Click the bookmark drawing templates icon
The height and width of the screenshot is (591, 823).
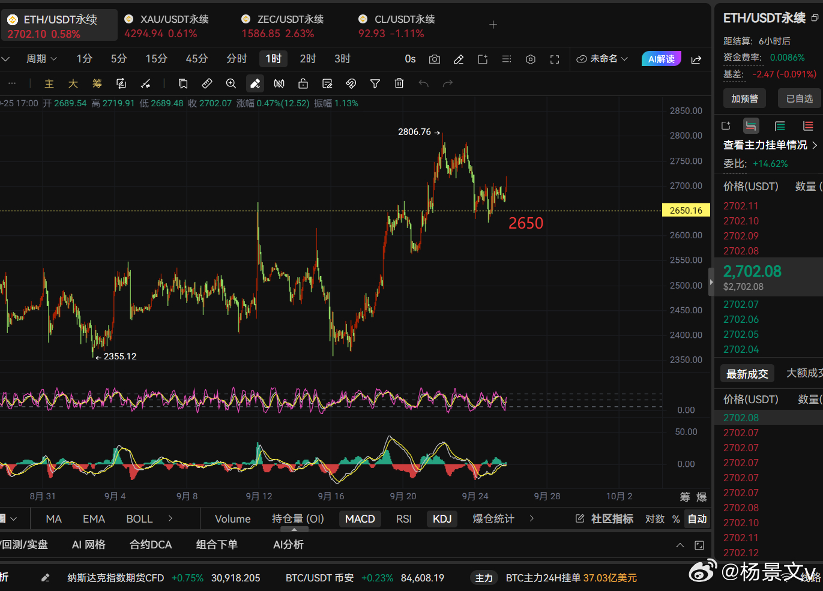pyautogui.click(x=183, y=83)
